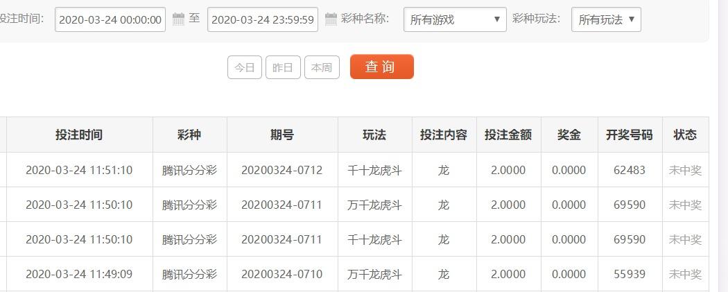Click the 投注时间 column header
Screen dimensions: 728x292
pos(79,135)
